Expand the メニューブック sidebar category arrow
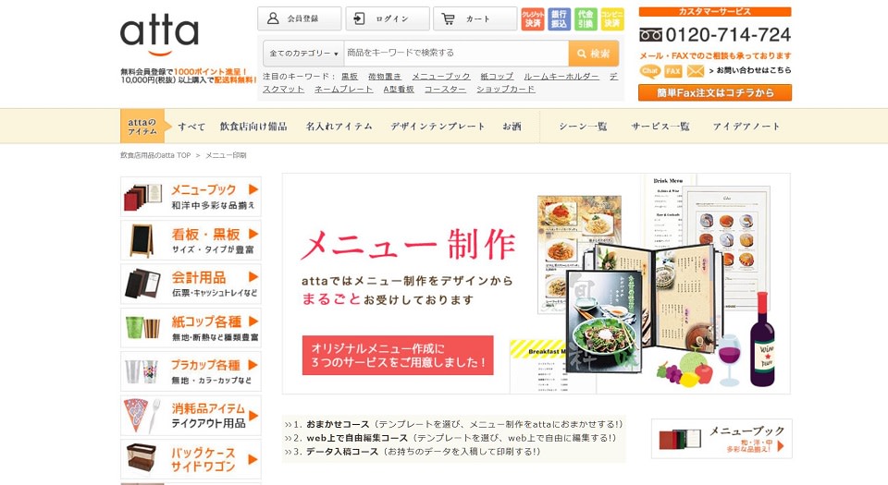 click(253, 189)
